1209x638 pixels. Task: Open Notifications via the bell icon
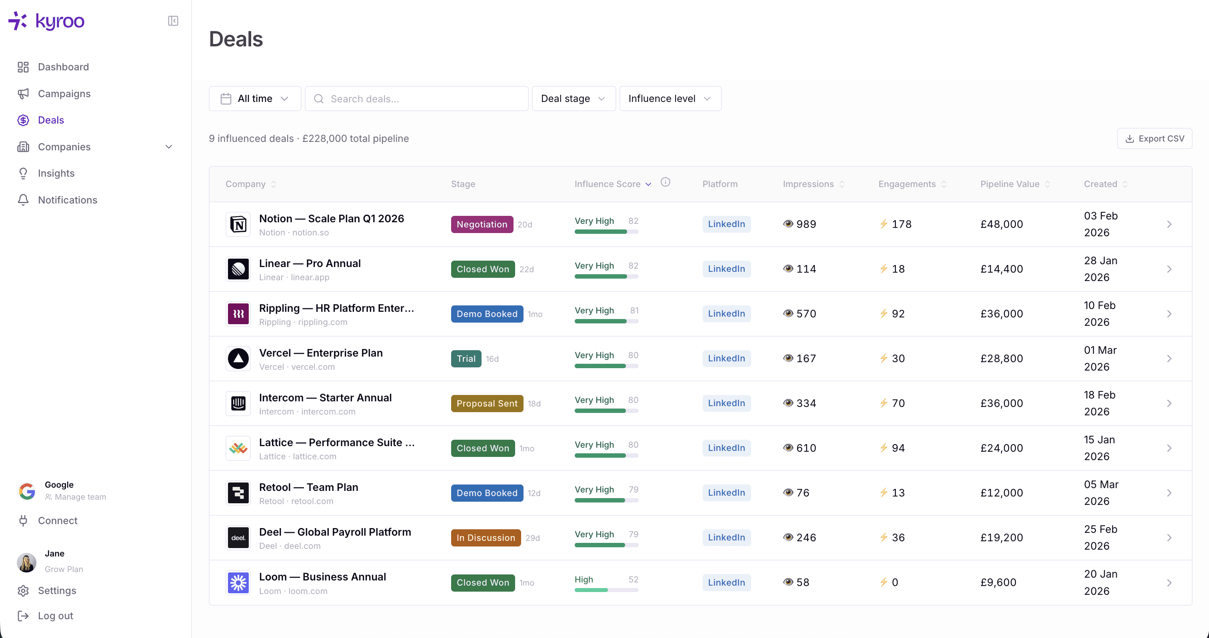[x=24, y=200]
